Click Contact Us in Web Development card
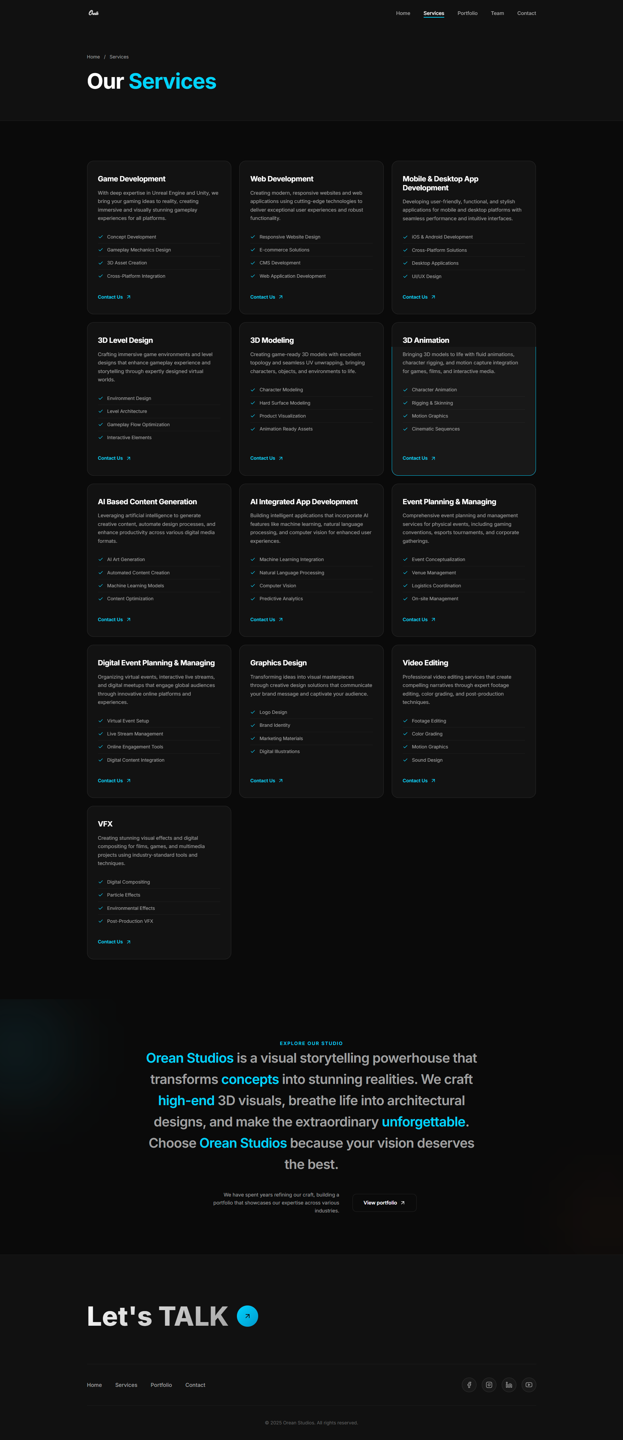The width and height of the screenshot is (623, 1440). 266,297
